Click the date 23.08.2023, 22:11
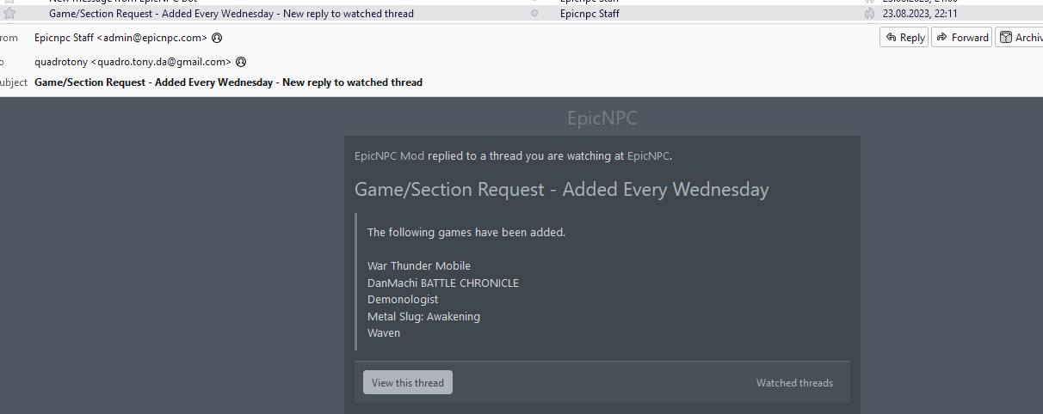This screenshot has width=1043, height=414. point(920,14)
